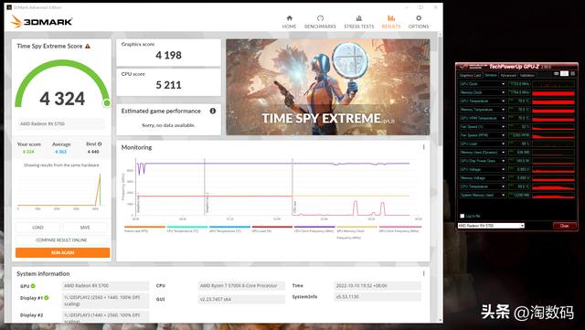The image size is (585, 330).
Task: Switch to Validation tab in GPU-Z
Action: point(526,75)
